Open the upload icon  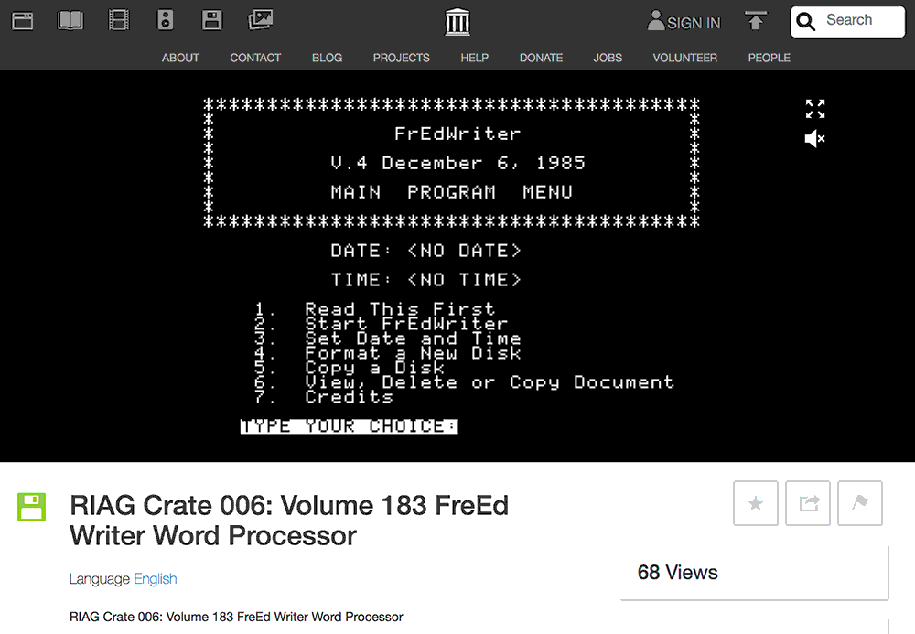[x=755, y=19]
